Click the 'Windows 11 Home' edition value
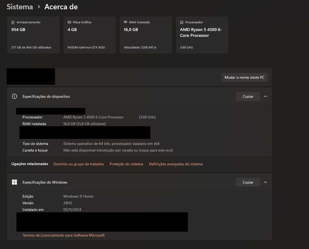This screenshot has width=309, height=249. 78,196
